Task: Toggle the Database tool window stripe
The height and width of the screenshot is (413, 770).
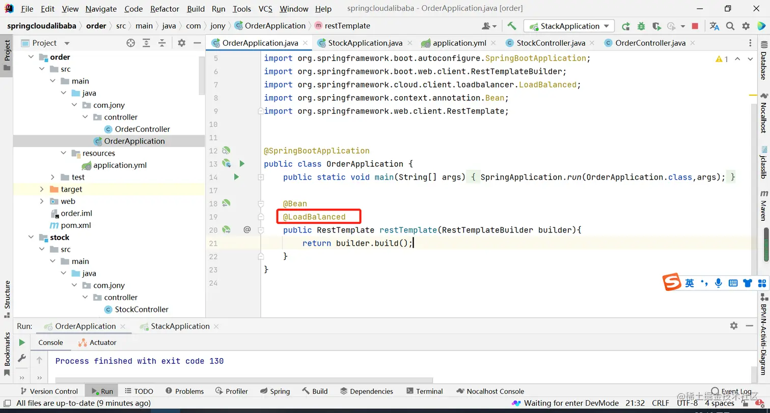Action: tap(763, 62)
